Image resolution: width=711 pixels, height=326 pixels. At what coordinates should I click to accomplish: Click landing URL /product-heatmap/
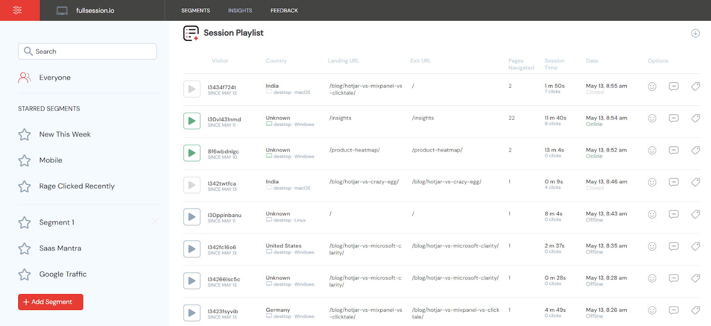click(x=355, y=150)
